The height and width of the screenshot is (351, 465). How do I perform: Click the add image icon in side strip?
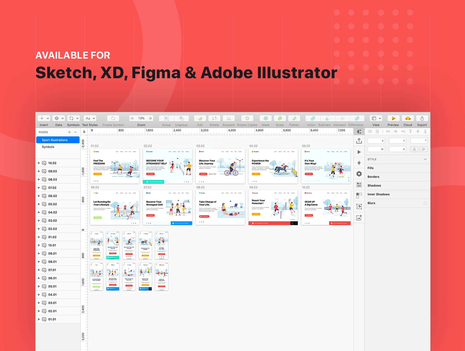[359, 218]
